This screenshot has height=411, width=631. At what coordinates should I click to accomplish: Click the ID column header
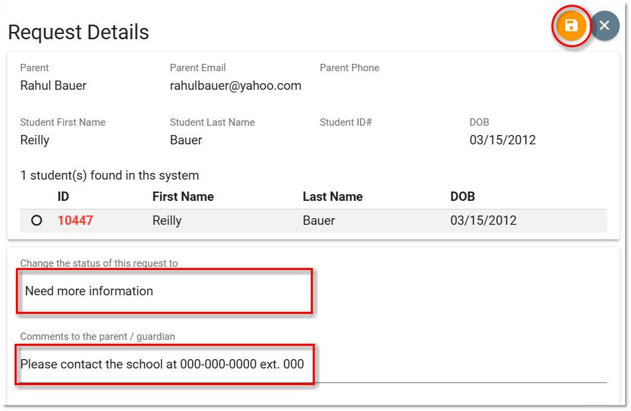tap(63, 197)
